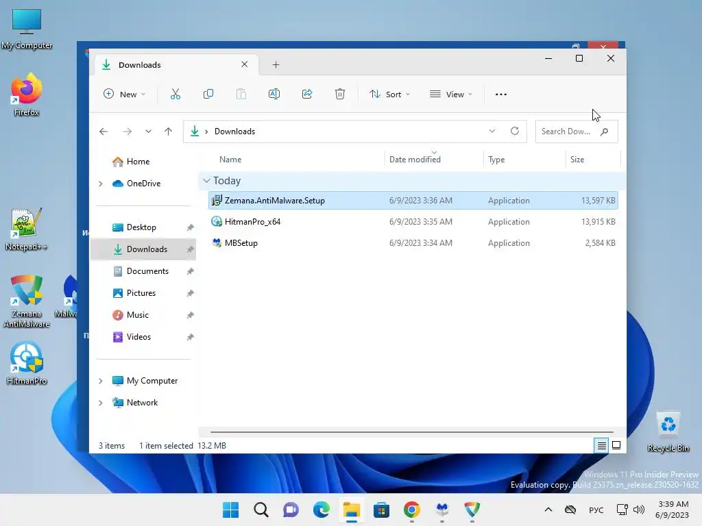Unpin Downloads using its pin icon
Screen dimensions: 702x526
(191, 249)
